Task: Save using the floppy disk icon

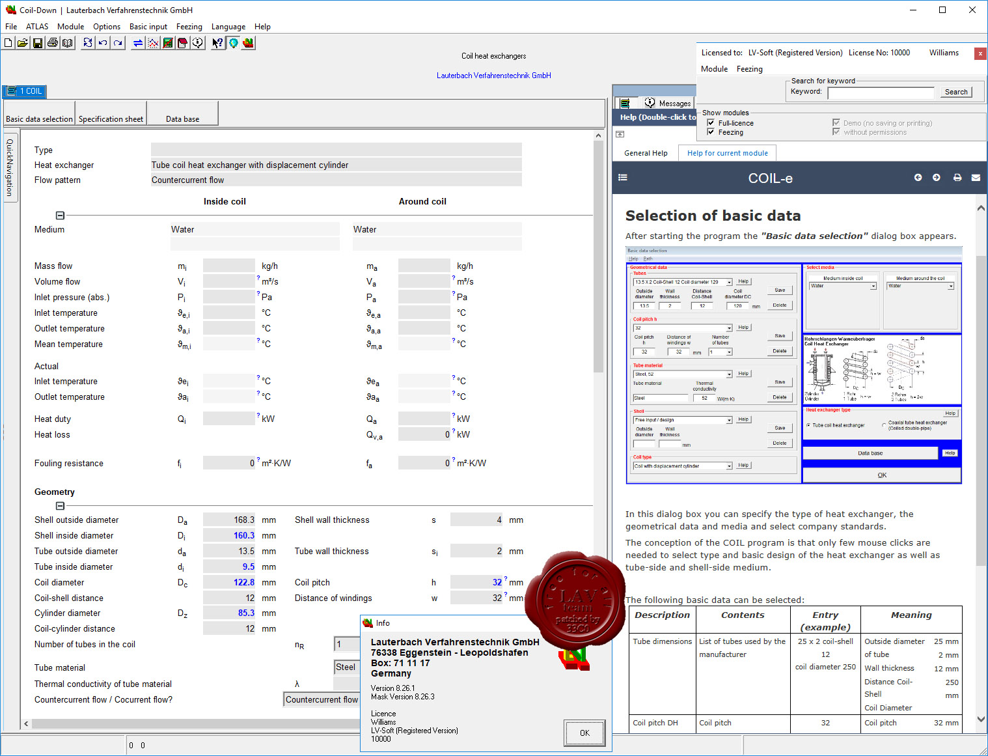Action: pyautogui.click(x=38, y=43)
